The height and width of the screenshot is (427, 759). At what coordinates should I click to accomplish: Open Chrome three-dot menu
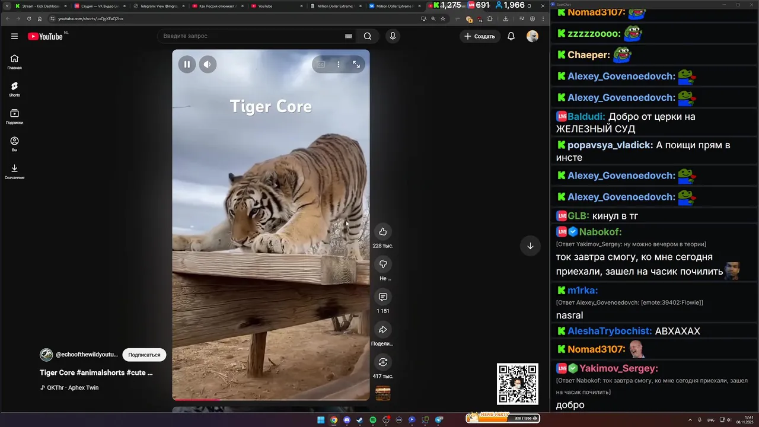click(543, 18)
